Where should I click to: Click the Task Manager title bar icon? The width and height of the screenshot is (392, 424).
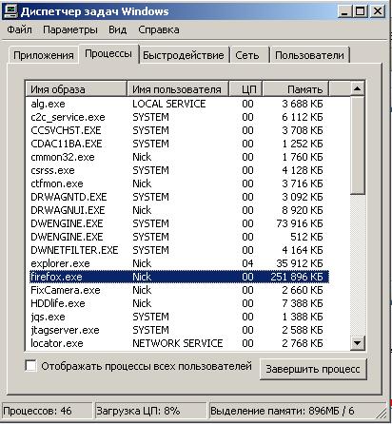(11, 11)
